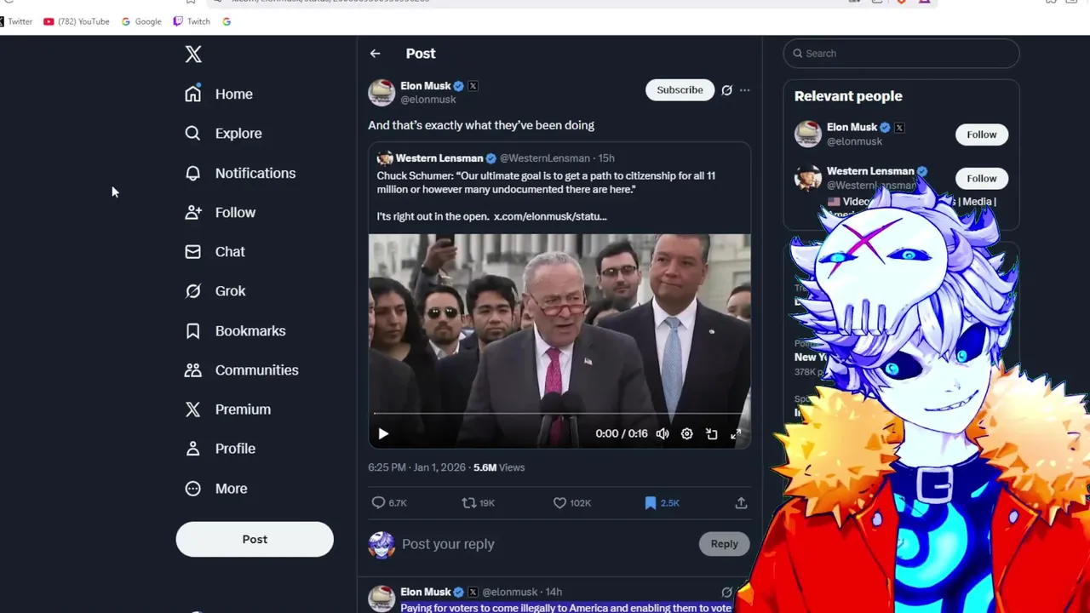Open @elonmusk handle on the main post
The image size is (1090, 613).
pos(428,100)
